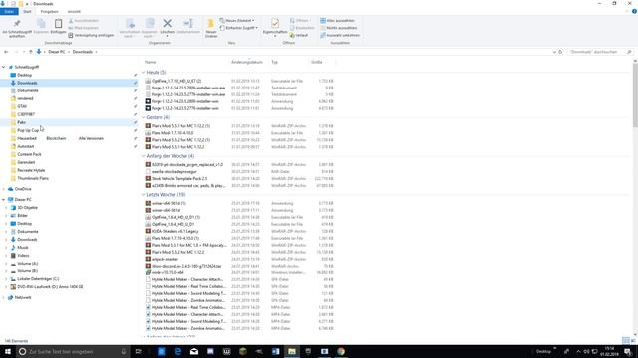Click Ausschneiden in the ribbon
Image resolution: width=638 pixels, height=358 pixels.
pos(84,20)
